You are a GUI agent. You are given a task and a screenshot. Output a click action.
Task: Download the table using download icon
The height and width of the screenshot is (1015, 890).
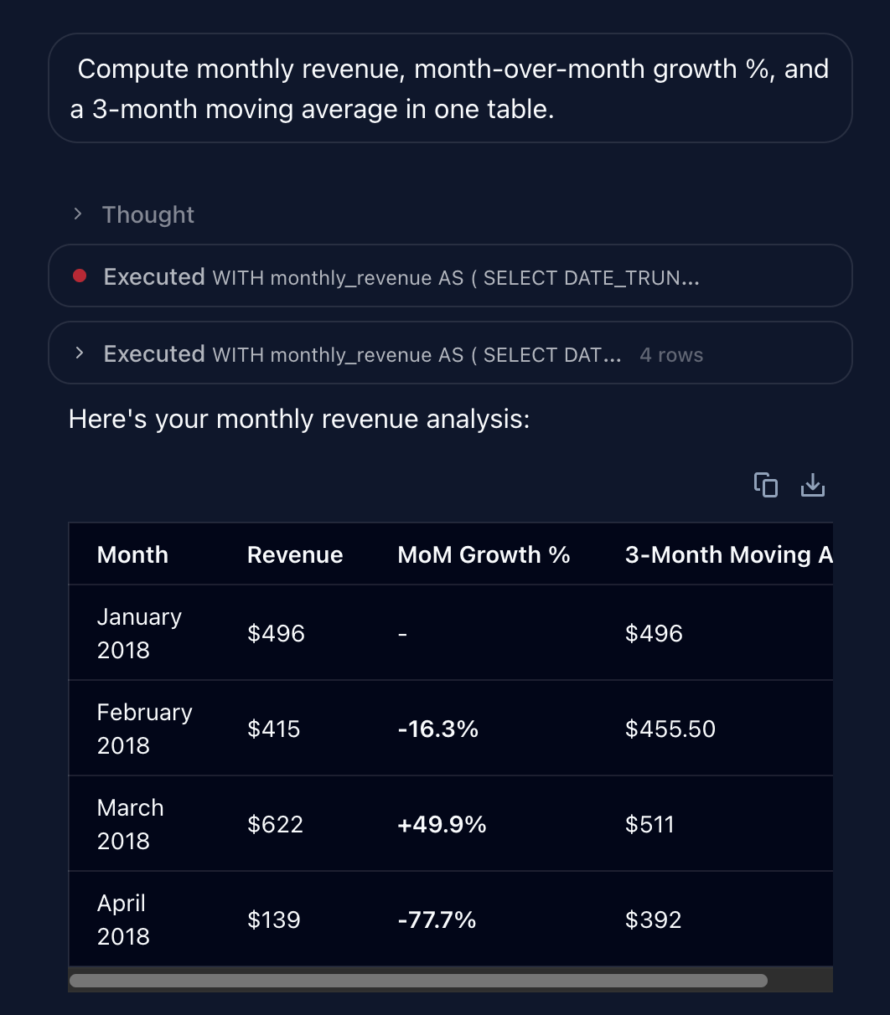click(x=813, y=485)
